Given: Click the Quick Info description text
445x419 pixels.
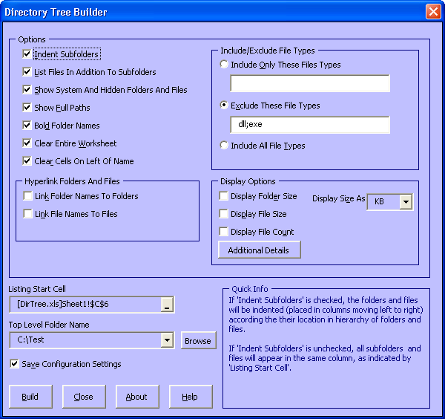Looking at the screenshot, I should pos(326,334).
